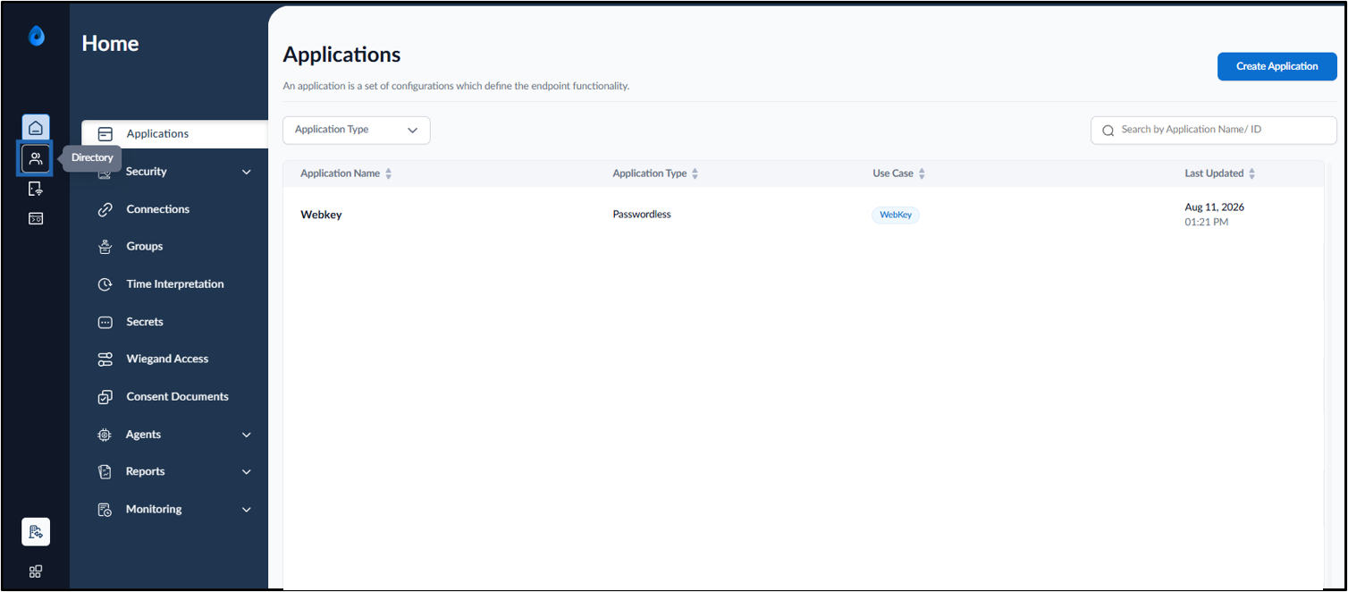The image size is (1348, 592).
Task: Click the Use Case column header
Action: click(x=893, y=173)
